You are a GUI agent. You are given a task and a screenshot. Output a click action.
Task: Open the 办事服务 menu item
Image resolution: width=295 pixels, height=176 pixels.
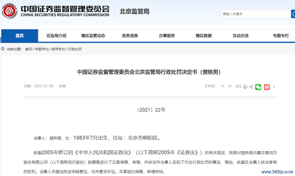[x=167, y=36]
